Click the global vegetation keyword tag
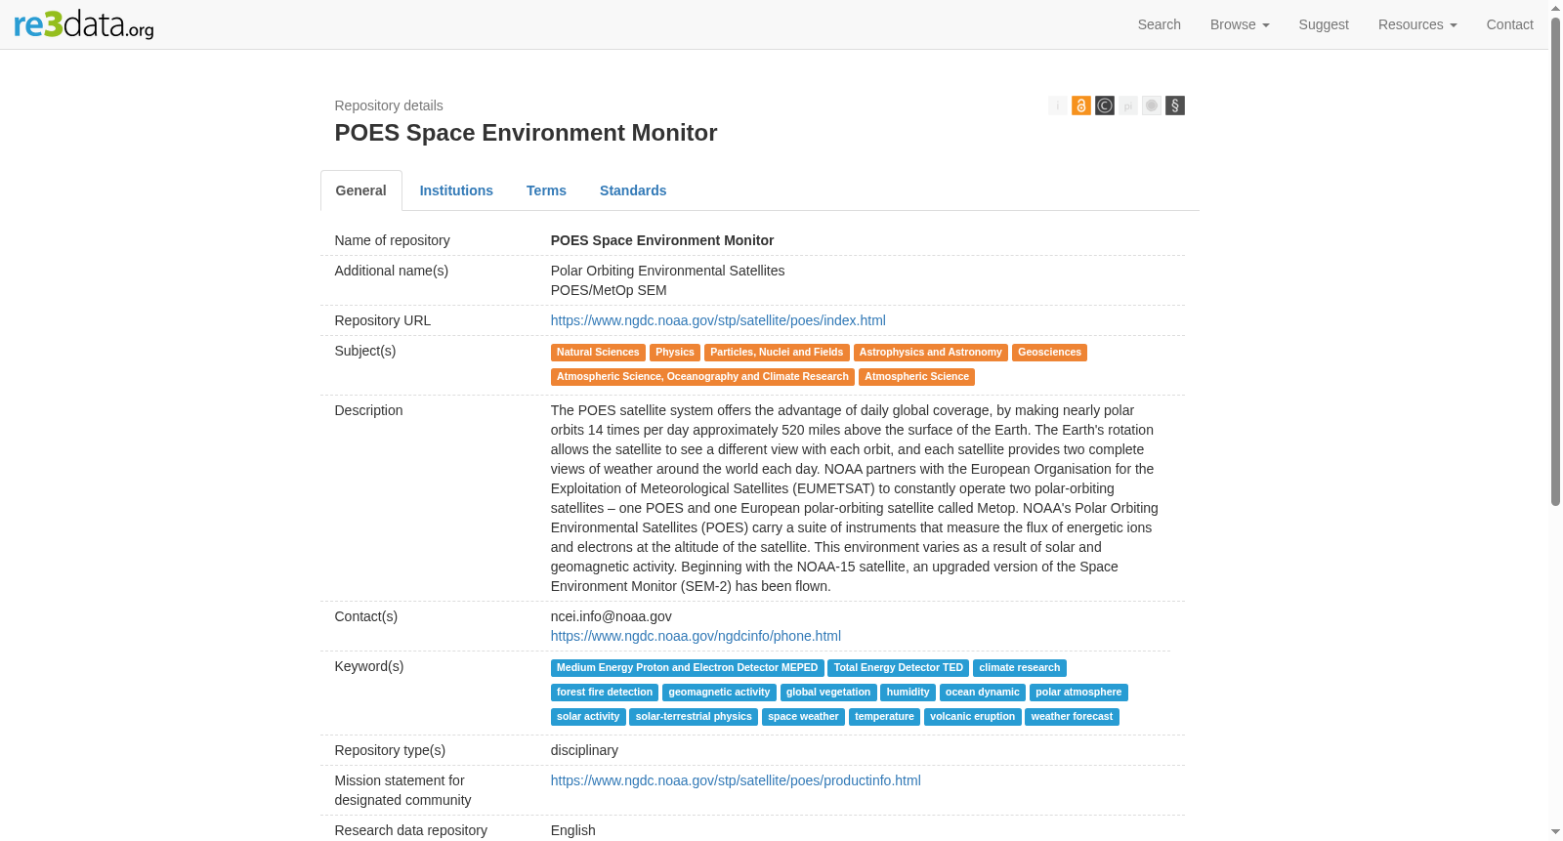 (x=828, y=693)
